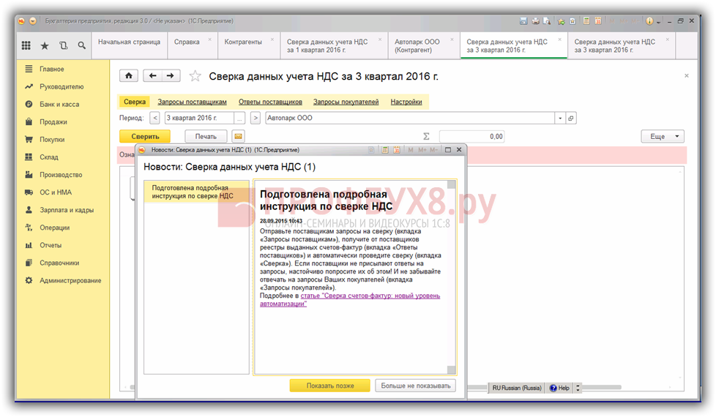
Task: Click the envelope icon next to Печать
Action: point(238,136)
